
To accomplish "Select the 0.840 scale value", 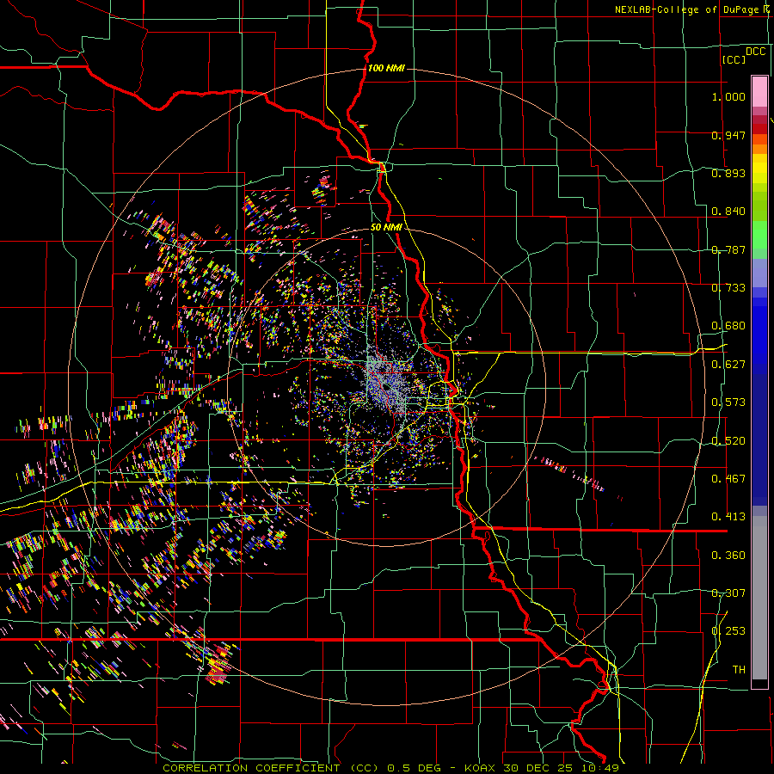I will point(728,212).
